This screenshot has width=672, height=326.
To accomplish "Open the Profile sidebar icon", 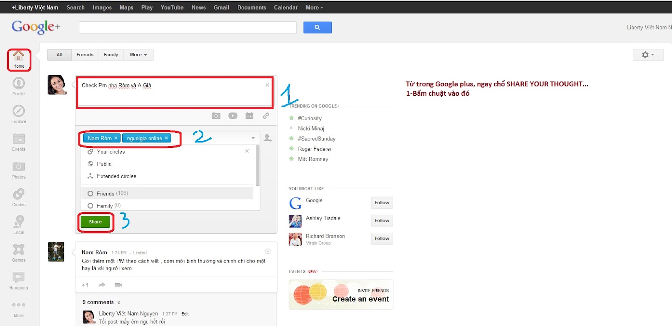I will [18, 86].
